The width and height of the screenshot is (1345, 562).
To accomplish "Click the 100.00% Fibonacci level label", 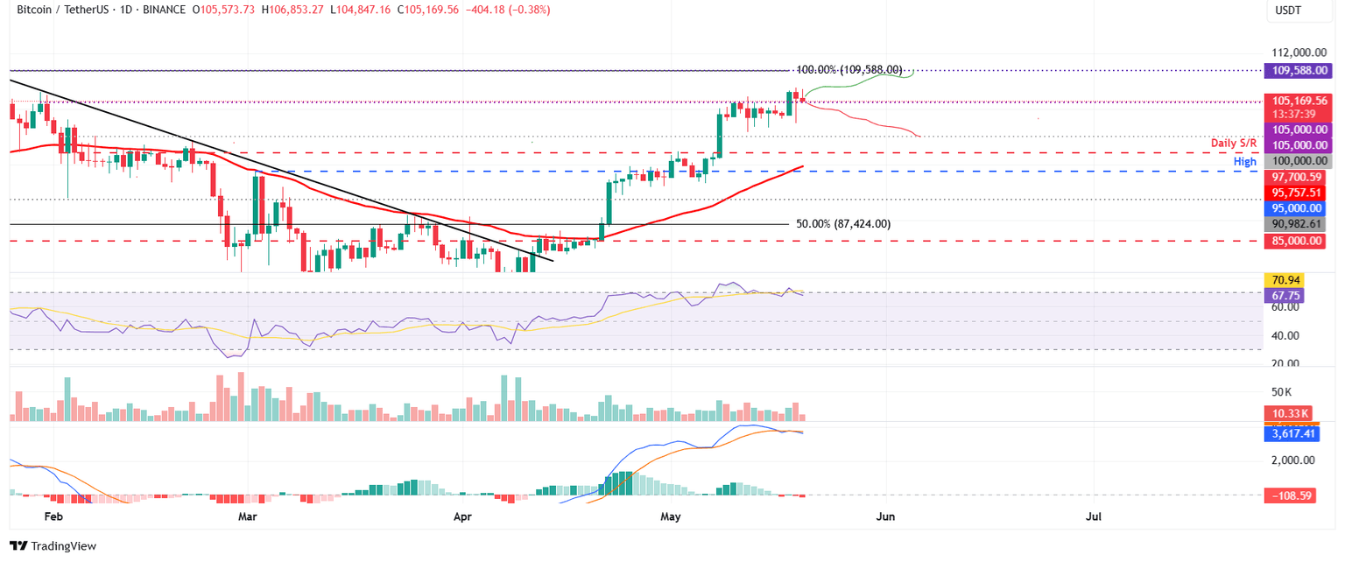I will click(850, 67).
